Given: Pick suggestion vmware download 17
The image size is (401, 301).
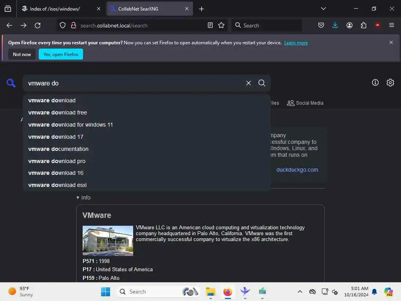Looking at the screenshot, I should [146, 137].
